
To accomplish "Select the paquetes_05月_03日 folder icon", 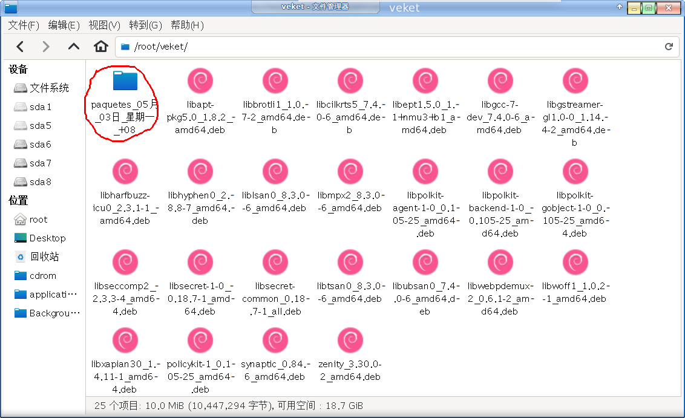I will coord(125,81).
